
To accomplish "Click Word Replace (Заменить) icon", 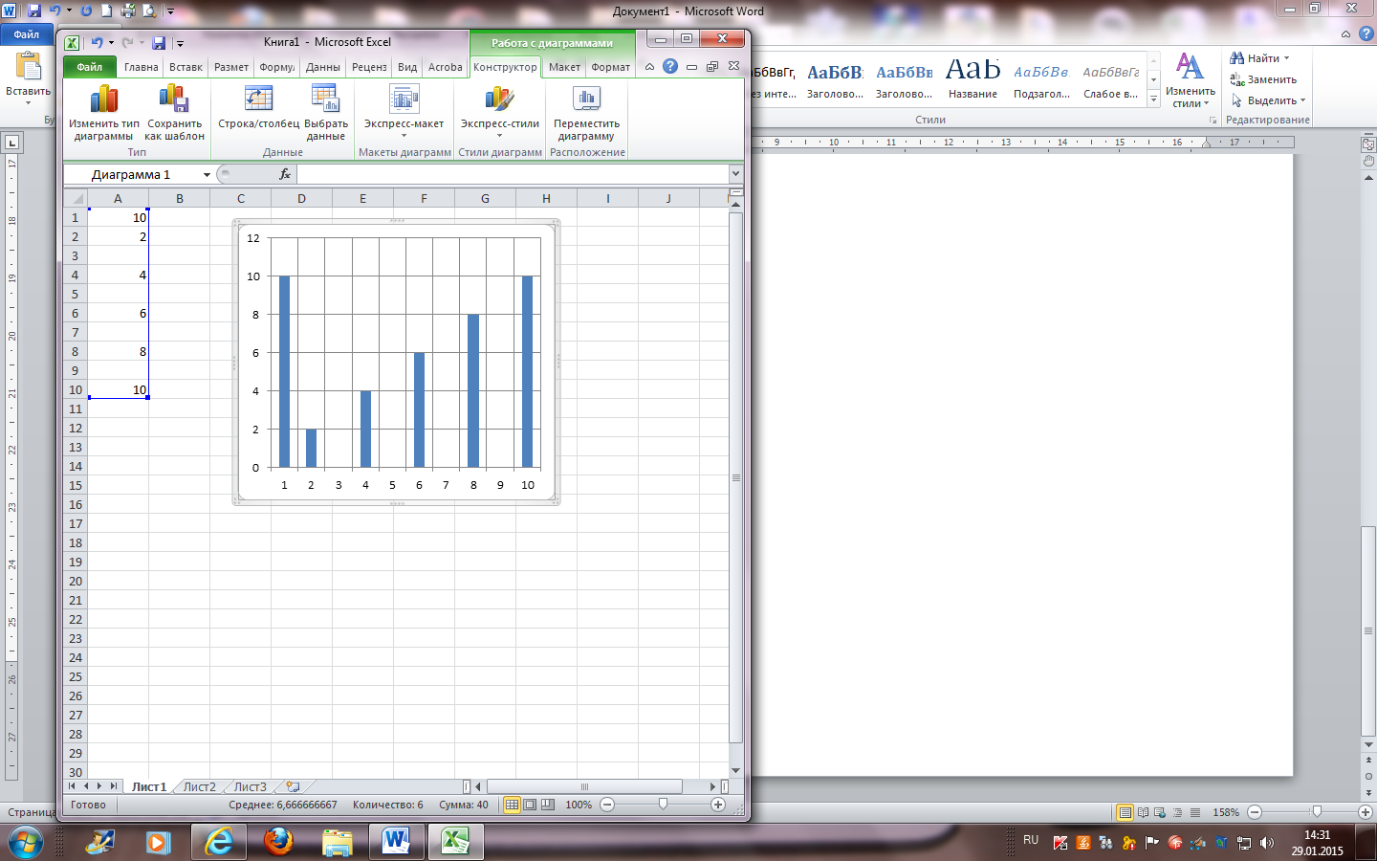I will [1237, 79].
